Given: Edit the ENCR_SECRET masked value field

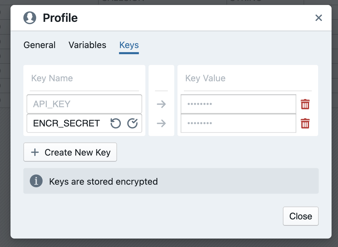Looking at the screenshot, I should pos(238,123).
